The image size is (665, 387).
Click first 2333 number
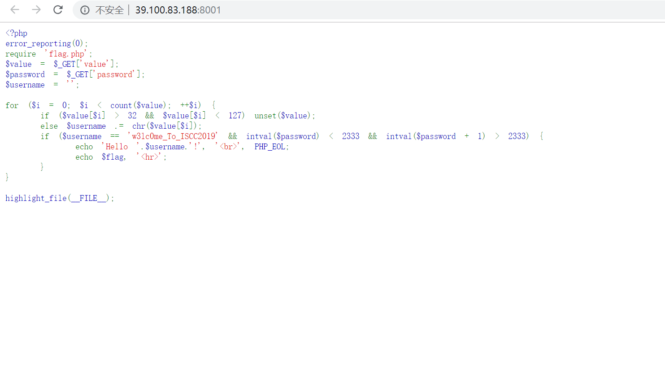pos(351,136)
